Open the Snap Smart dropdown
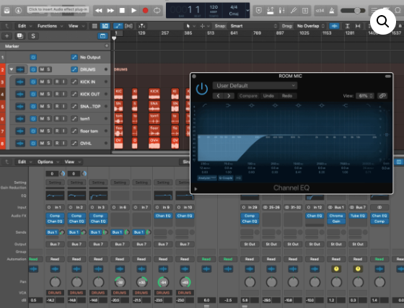 [253, 26]
